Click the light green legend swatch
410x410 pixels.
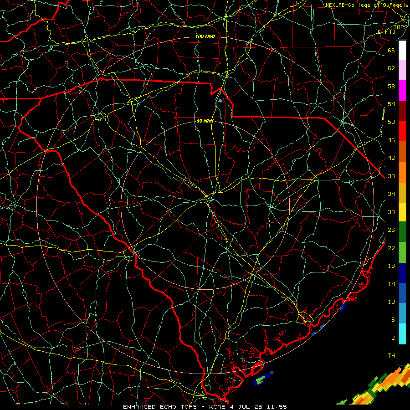click(x=402, y=252)
